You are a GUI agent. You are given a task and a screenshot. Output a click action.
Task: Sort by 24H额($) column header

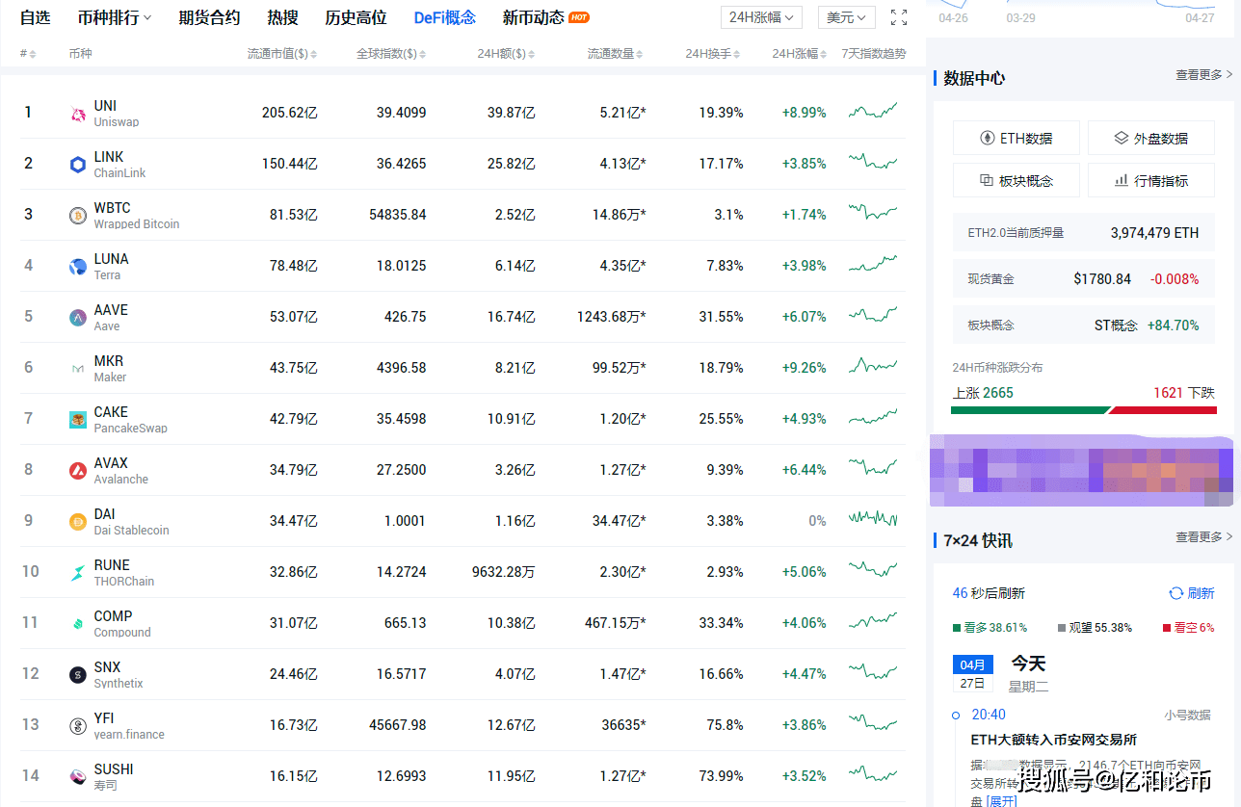(507, 54)
